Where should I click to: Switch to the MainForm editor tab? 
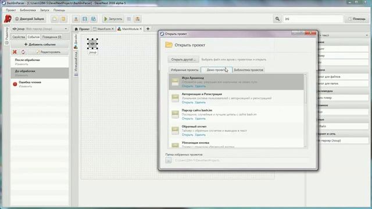pyautogui.click(x=103, y=28)
